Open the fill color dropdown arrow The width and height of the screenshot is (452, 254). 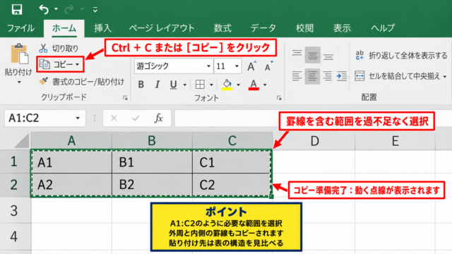238,85
